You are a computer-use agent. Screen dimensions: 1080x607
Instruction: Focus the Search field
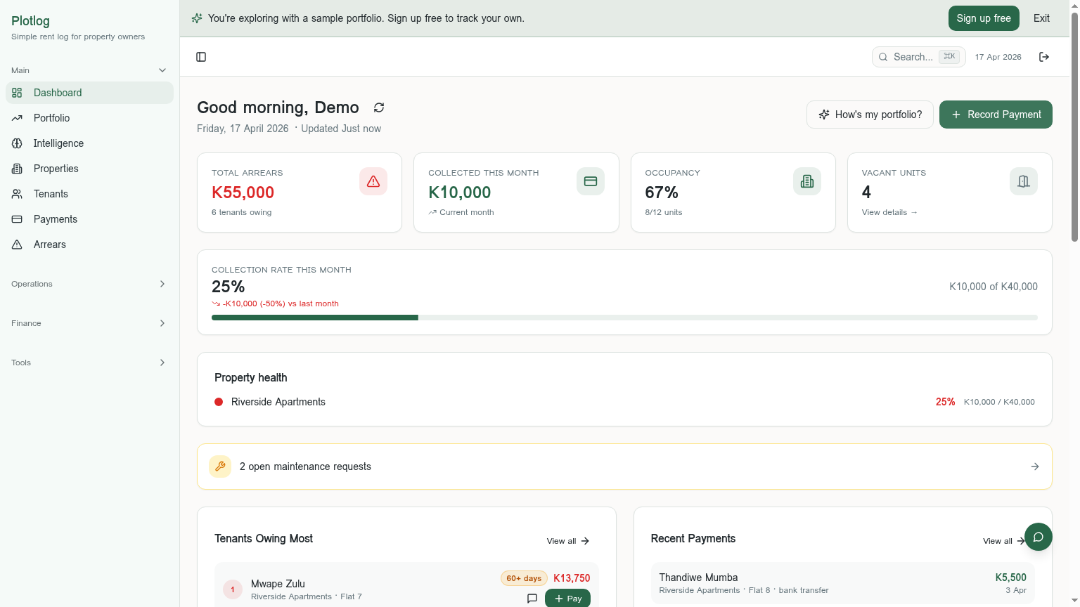click(919, 57)
